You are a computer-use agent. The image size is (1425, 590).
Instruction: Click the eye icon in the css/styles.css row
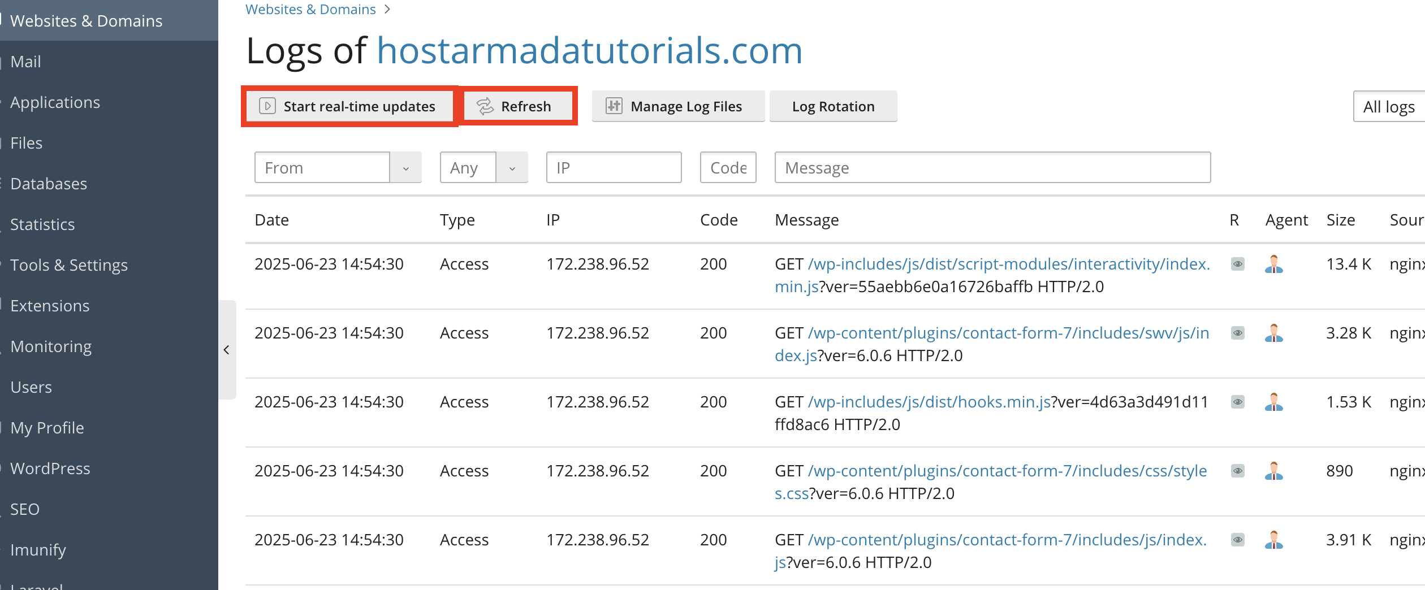(1238, 471)
